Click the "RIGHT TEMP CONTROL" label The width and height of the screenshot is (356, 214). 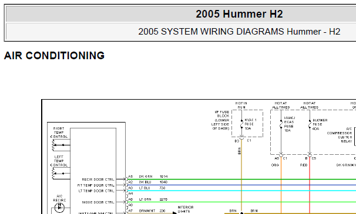pos(59,133)
